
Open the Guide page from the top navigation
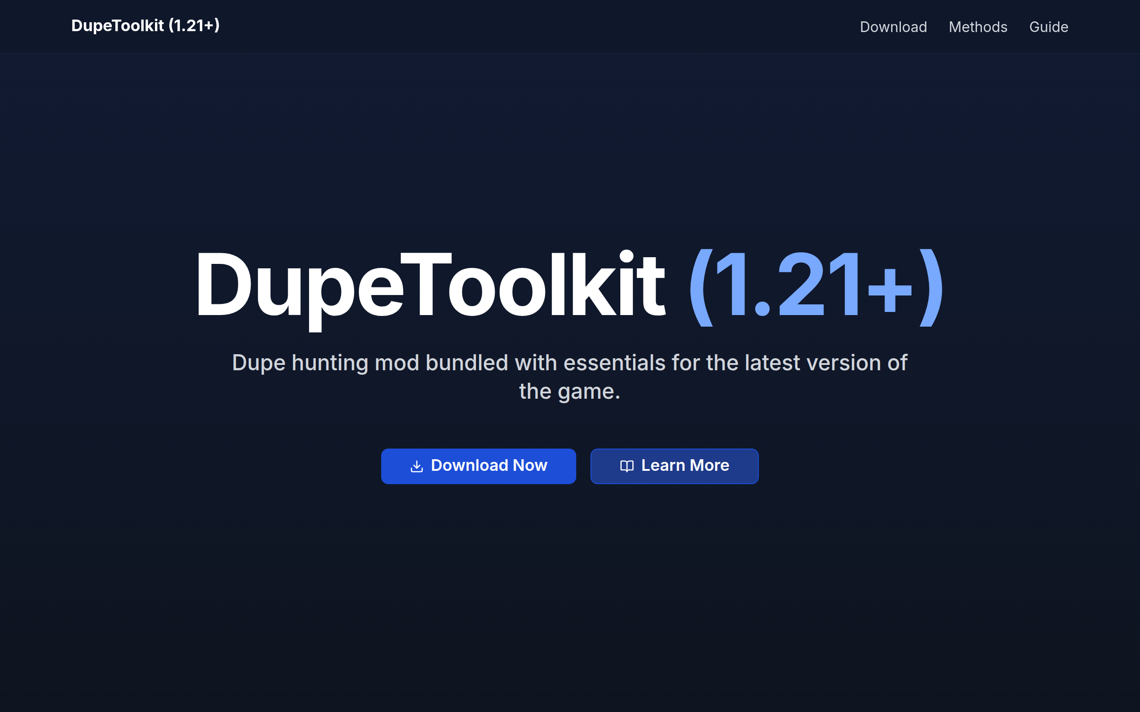coord(1049,27)
